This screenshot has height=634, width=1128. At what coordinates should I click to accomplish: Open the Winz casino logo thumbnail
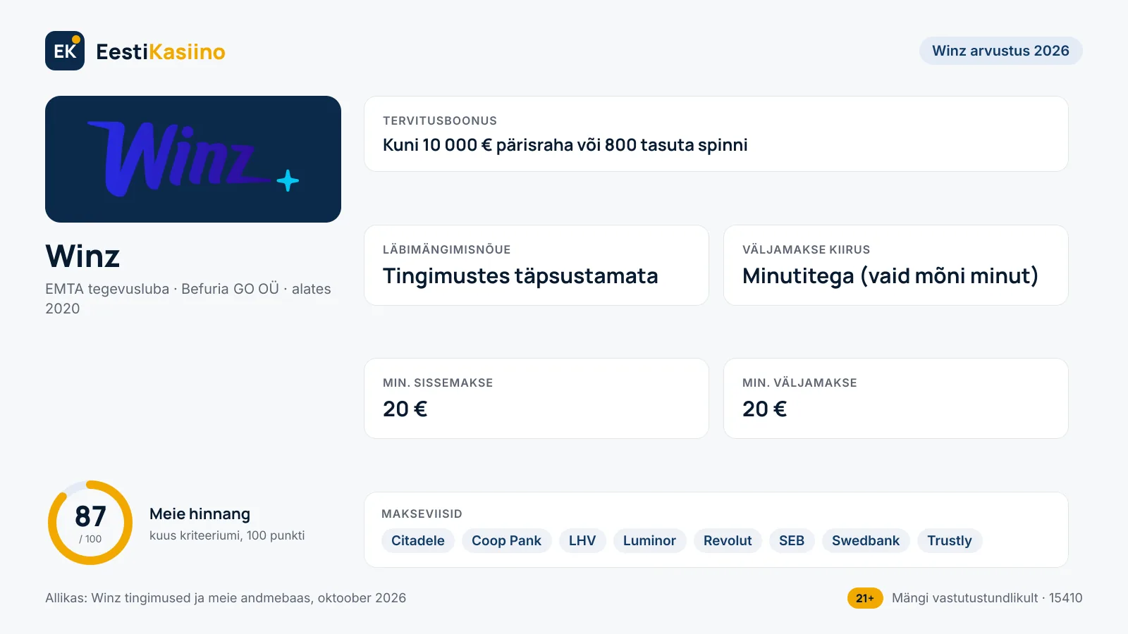click(193, 159)
